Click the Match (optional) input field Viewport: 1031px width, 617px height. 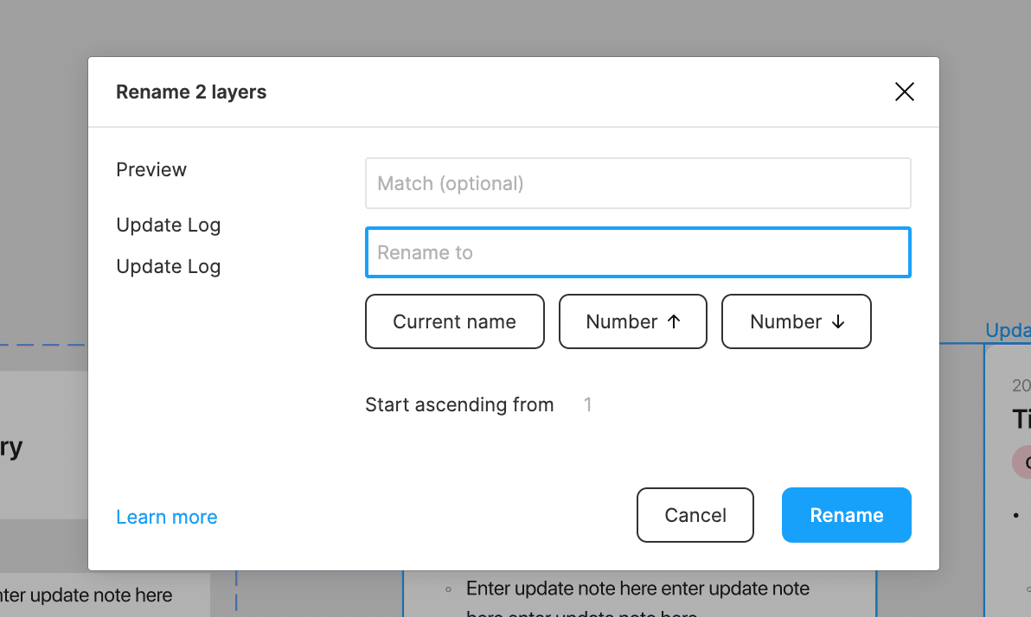pos(637,183)
